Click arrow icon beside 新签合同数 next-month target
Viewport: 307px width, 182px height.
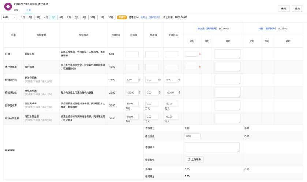click(179, 80)
